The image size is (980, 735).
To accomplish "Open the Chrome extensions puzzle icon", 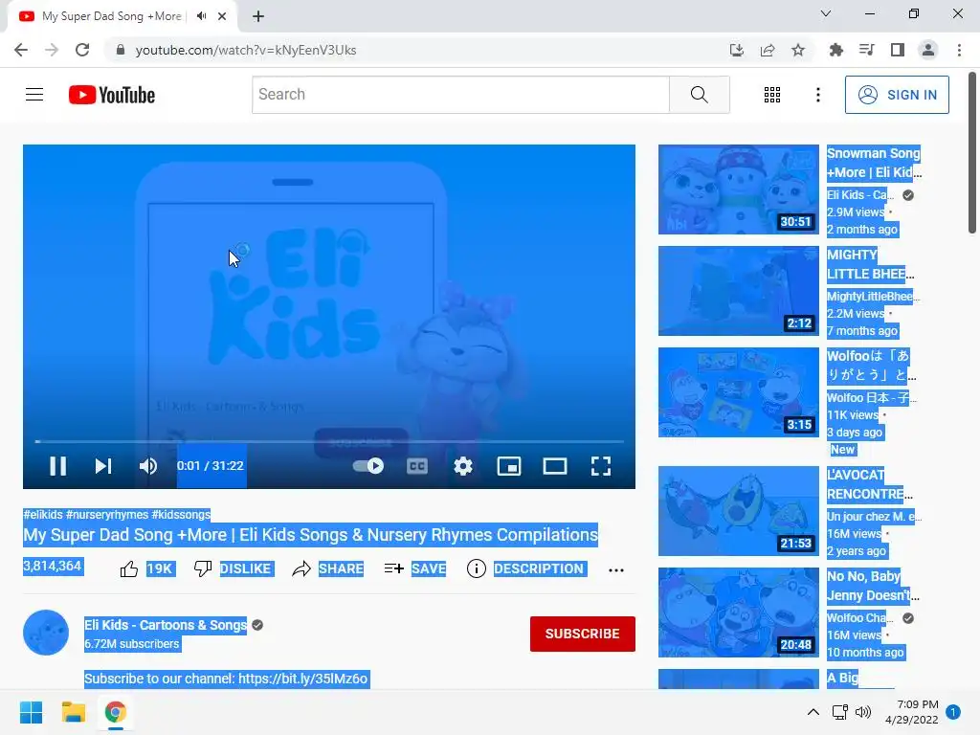I will pyautogui.click(x=835, y=50).
